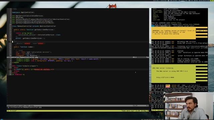Click the AbstractController use statement line

pyautogui.click(x=41, y=19)
